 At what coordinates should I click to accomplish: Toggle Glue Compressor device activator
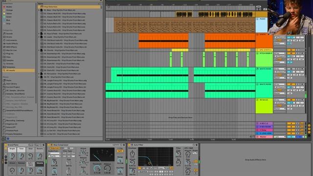[x=49, y=145]
